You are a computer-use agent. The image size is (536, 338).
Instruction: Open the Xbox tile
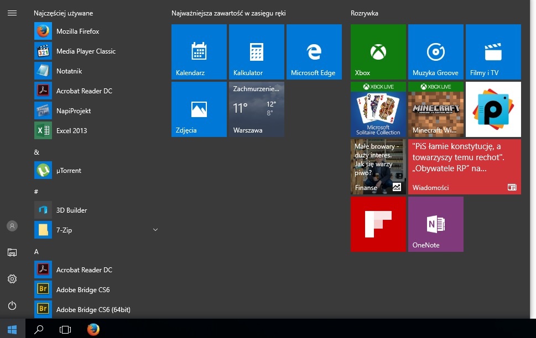click(x=378, y=52)
